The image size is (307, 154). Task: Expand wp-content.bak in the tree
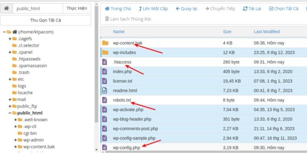coord(15,147)
